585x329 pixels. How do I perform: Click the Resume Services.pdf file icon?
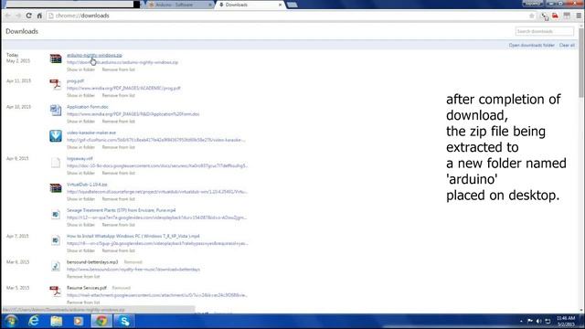pos(56,291)
